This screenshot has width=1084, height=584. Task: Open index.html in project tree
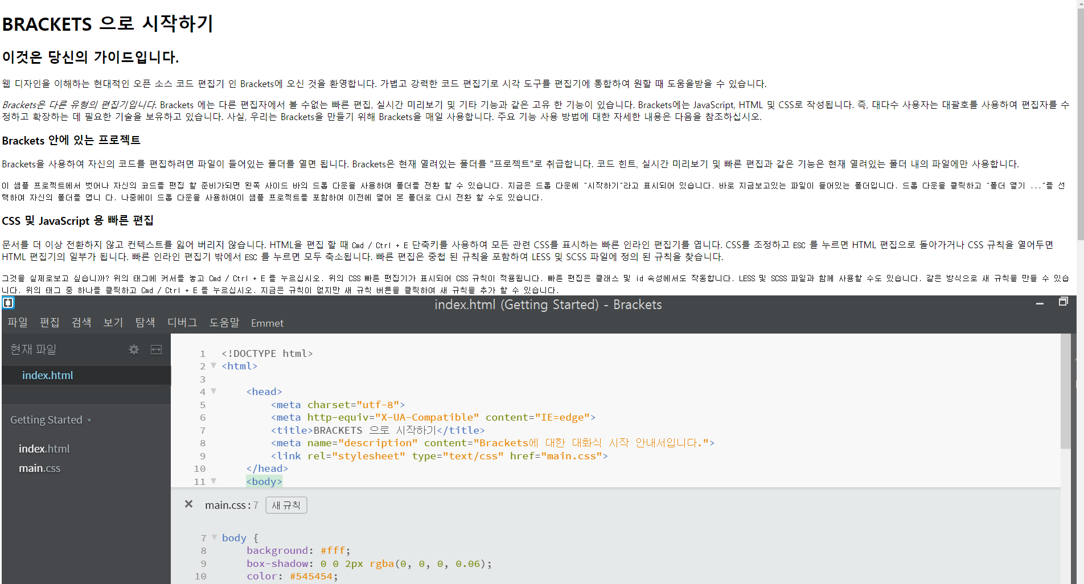[x=44, y=449]
